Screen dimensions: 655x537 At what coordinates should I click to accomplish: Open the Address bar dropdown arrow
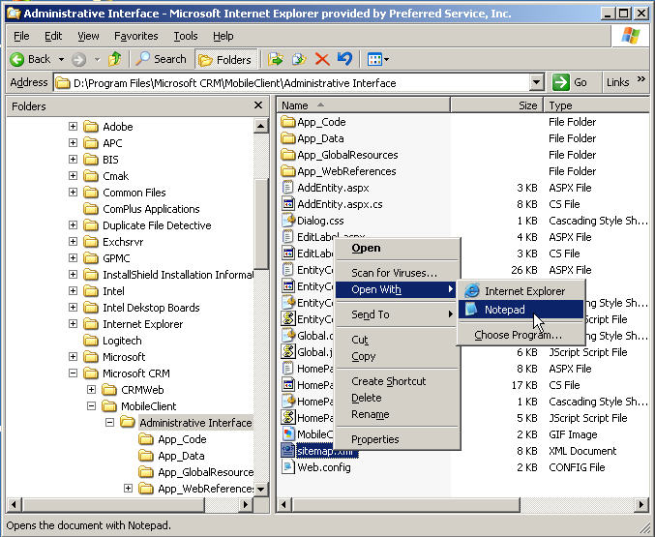[536, 83]
